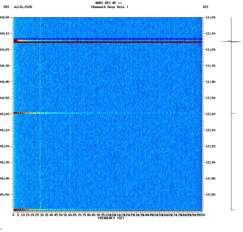Screen dimensions: 243x232
Task: Click the '200' Hz frequency tick label
Action: click(x=202, y=215)
